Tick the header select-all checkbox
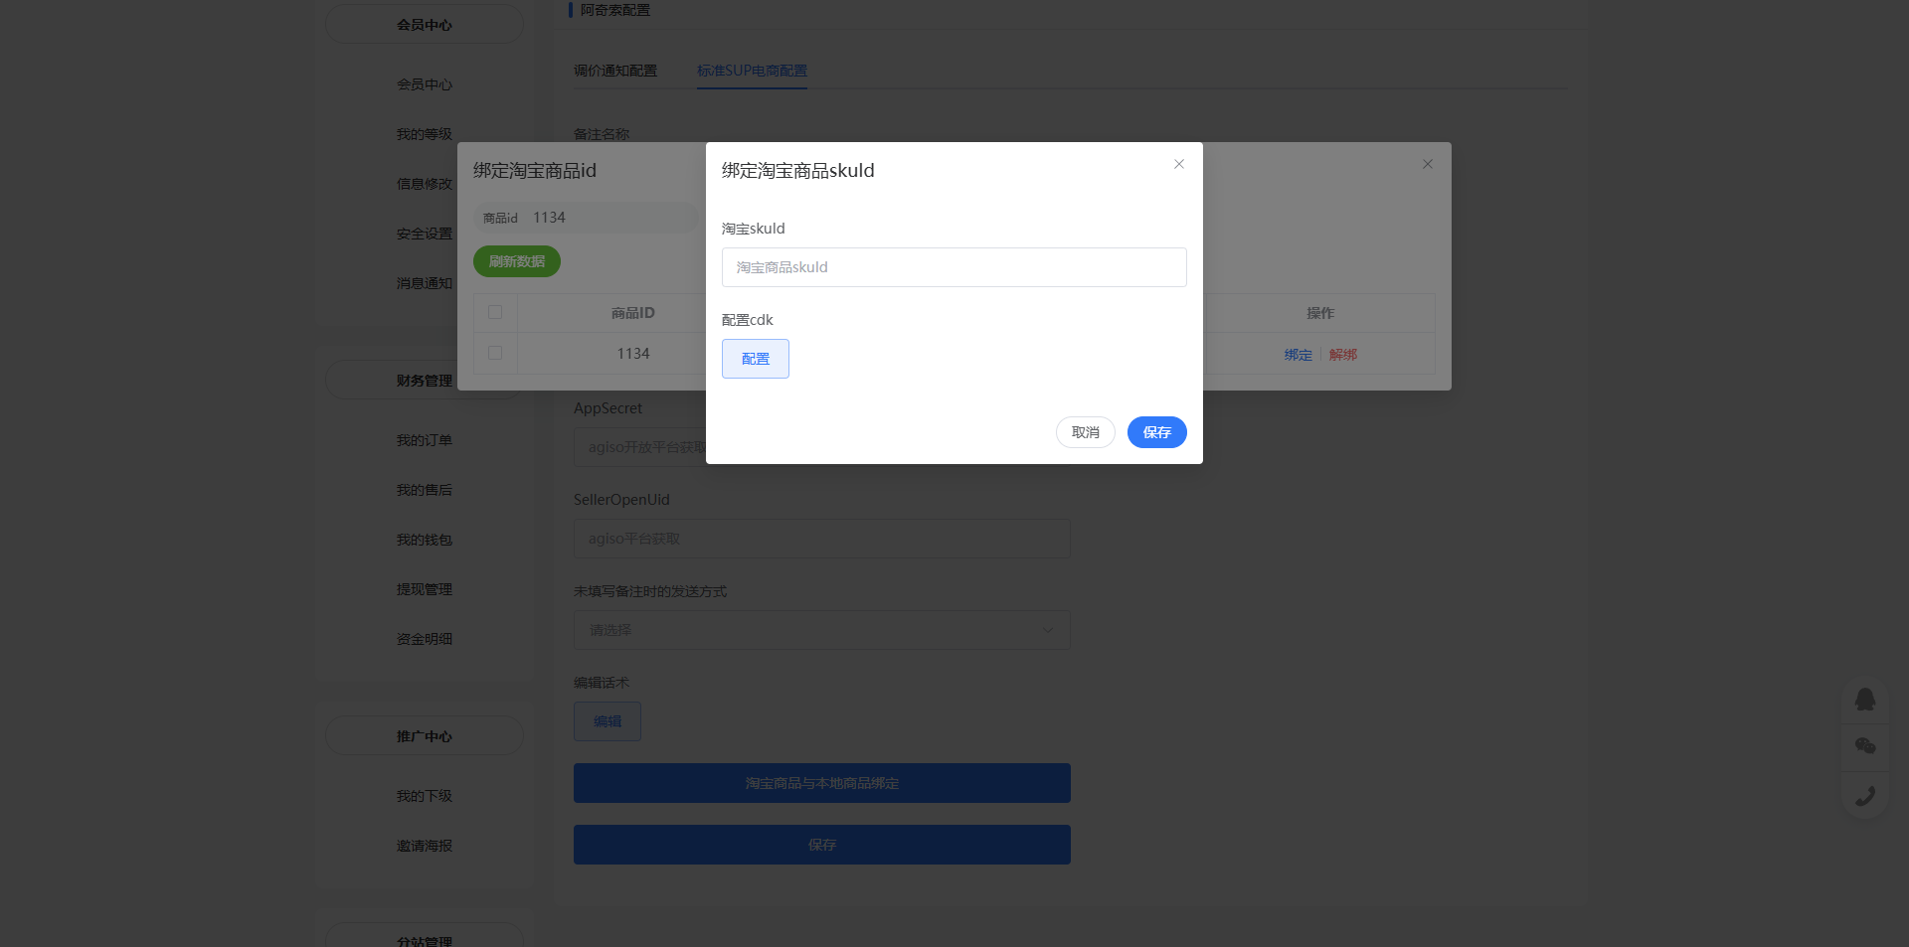This screenshot has height=947, width=1909. [495, 312]
